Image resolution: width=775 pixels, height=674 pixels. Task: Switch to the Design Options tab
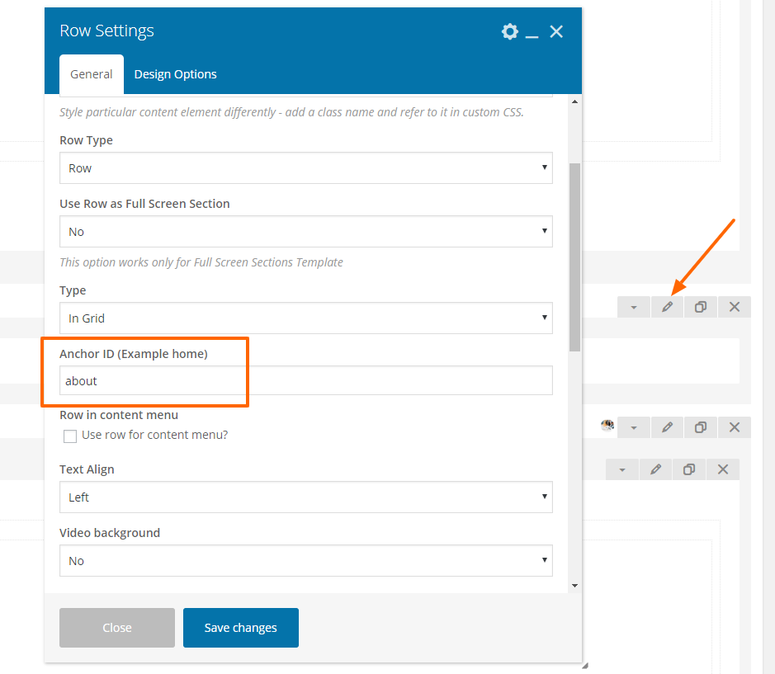tap(176, 74)
